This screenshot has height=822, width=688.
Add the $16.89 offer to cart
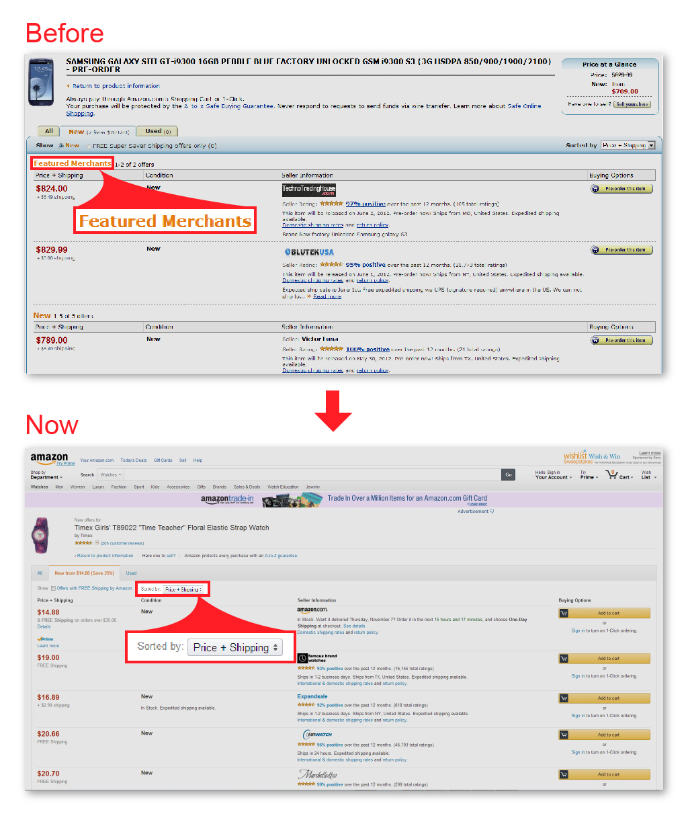(x=604, y=698)
